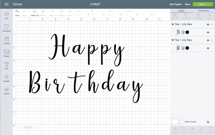Viewport: 215px width, 135px height.
Task: Open the hamburger menu
Action: (x=6, y=4)
